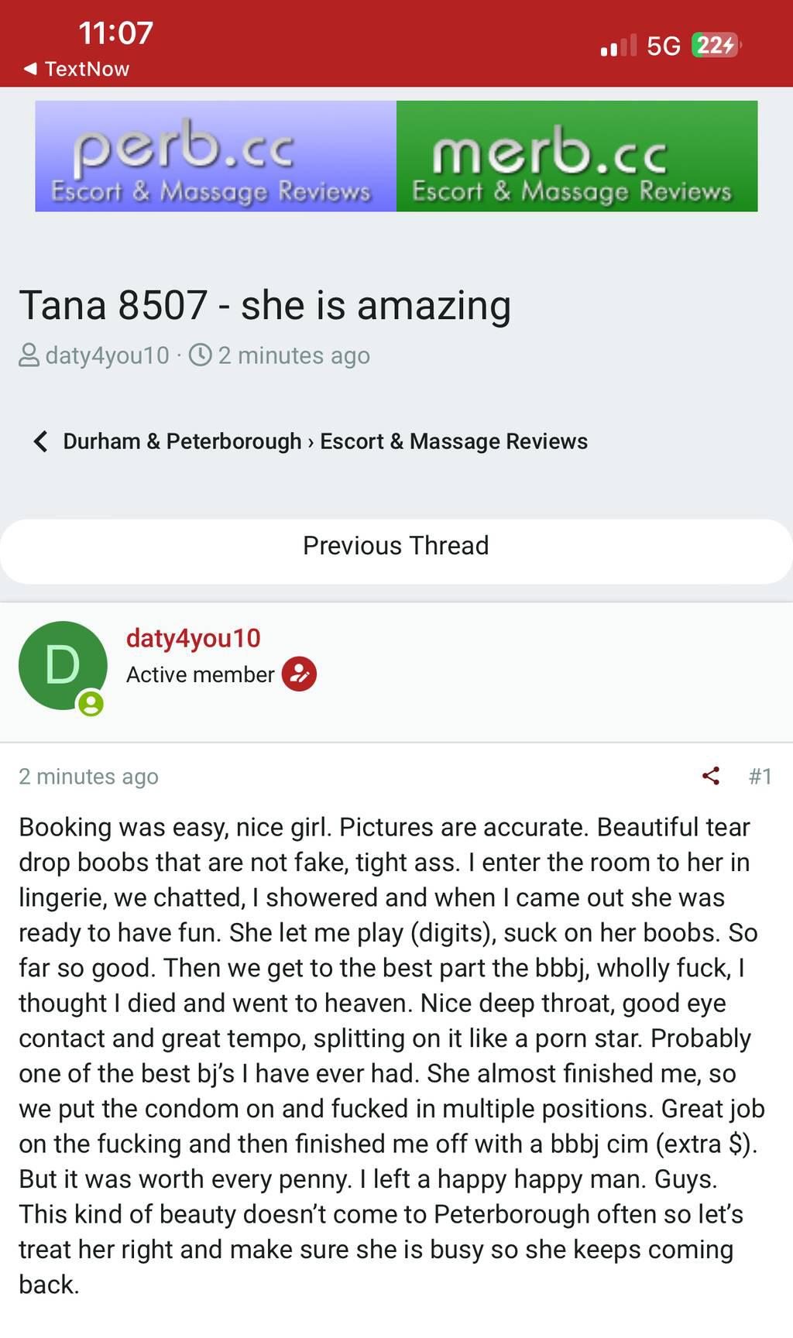Viewport: 793px width, 1338px height.
Task: Open the #1 post permalink
Action: click(x=760, y=776)
